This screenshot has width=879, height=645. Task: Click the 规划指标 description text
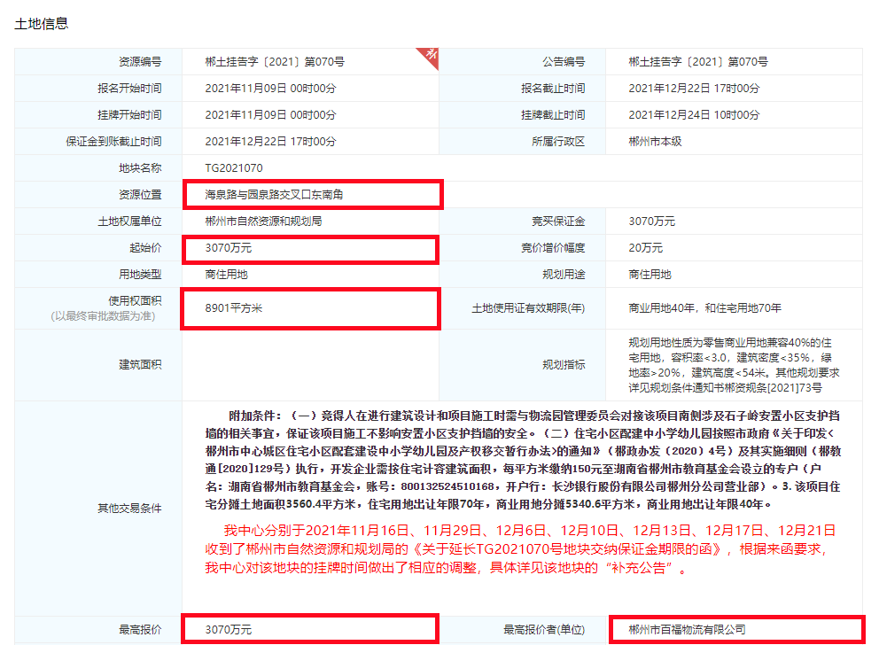pyautogui.click(x=734, y=365)
